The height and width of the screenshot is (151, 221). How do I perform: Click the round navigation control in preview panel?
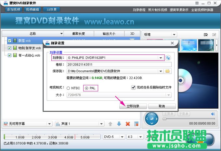pos(151,119)
